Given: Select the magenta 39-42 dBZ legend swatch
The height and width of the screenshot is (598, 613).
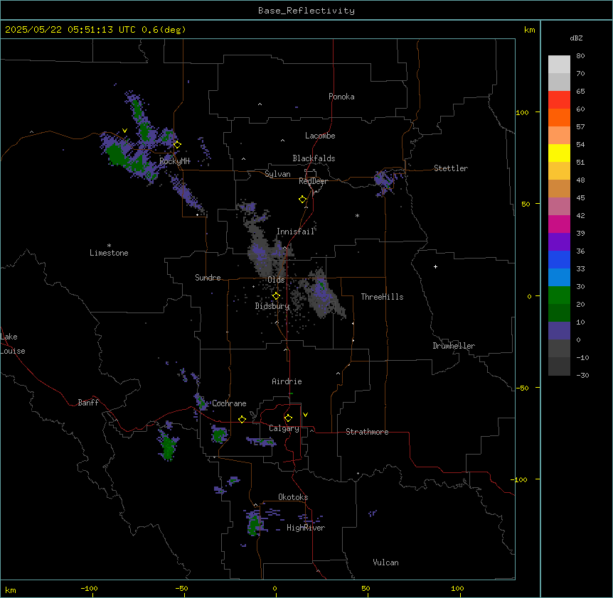Looking at the screenshot, I should tap(559, 224).
